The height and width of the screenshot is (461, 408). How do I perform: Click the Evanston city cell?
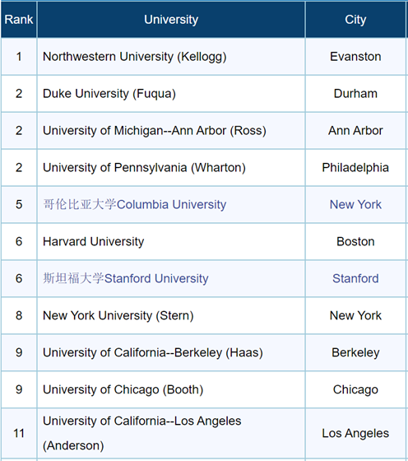(355, 57)
